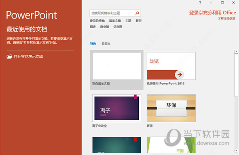Click the search magnifier icon

[x=137, y=13]
